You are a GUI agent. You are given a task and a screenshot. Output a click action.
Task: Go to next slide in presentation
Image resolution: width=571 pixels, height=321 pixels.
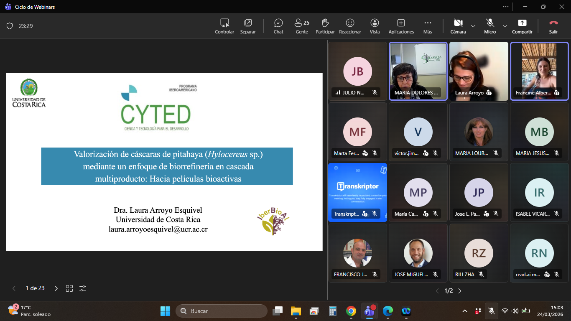[56, 288]
